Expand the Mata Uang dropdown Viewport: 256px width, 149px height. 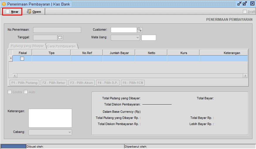[x=138, y=38]
